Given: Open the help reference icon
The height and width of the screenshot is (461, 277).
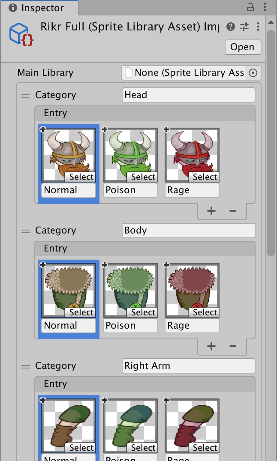Looking at the screenshot, I should tap(231, 27).
